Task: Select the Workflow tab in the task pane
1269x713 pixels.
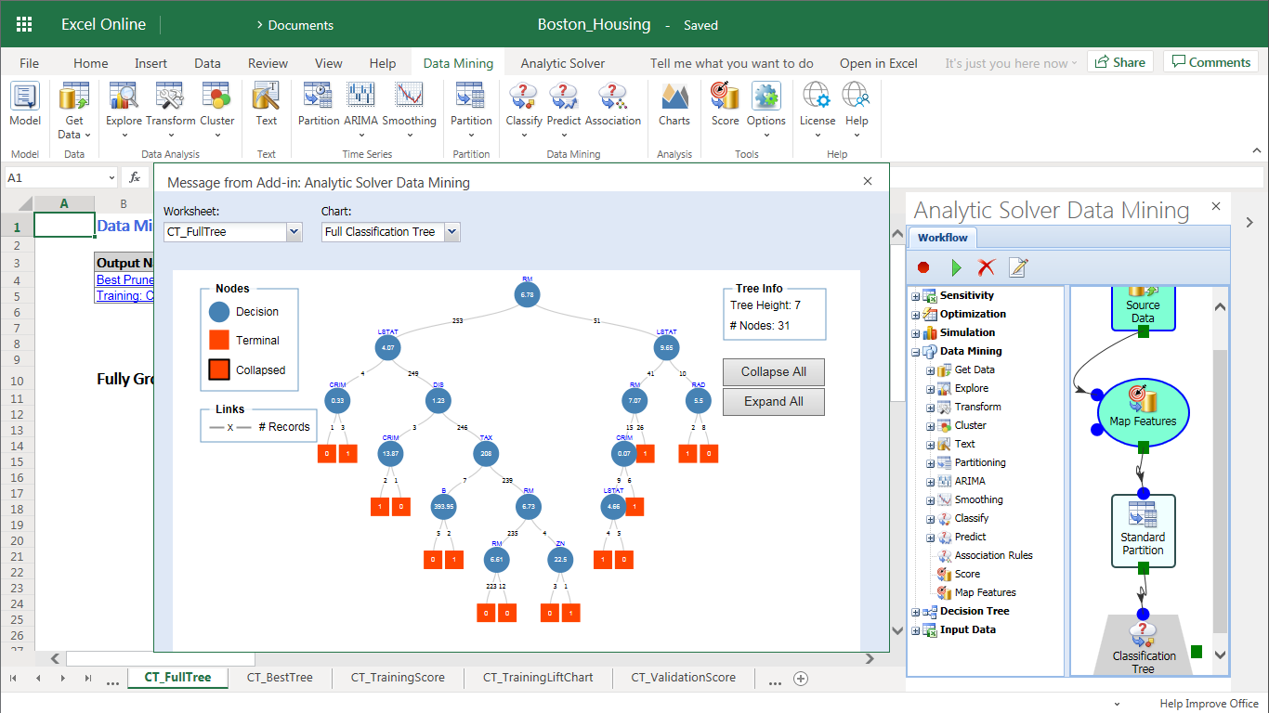Action: 942,238
